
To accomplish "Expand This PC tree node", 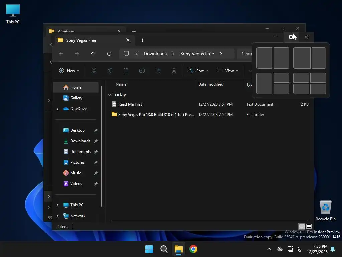I will tap(57, 205).
